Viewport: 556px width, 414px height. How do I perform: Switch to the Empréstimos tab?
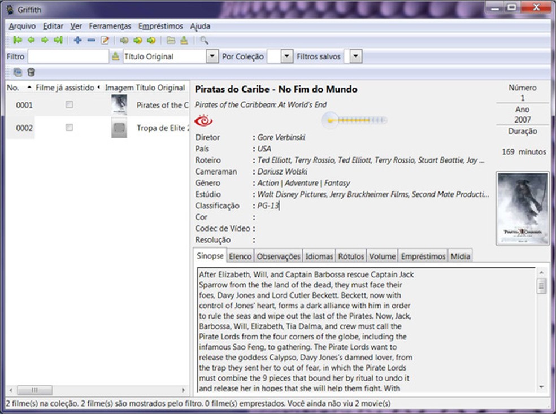point(423,256)
